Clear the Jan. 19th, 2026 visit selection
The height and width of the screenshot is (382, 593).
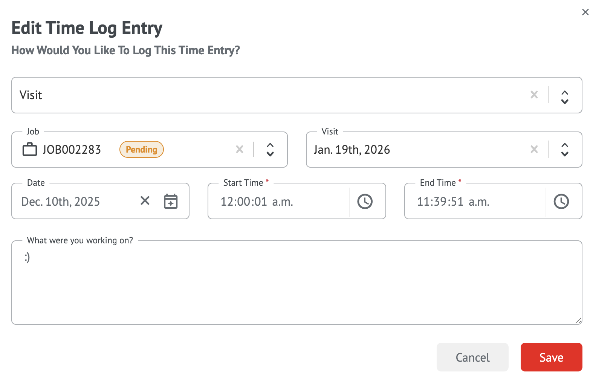click(534, 150)
